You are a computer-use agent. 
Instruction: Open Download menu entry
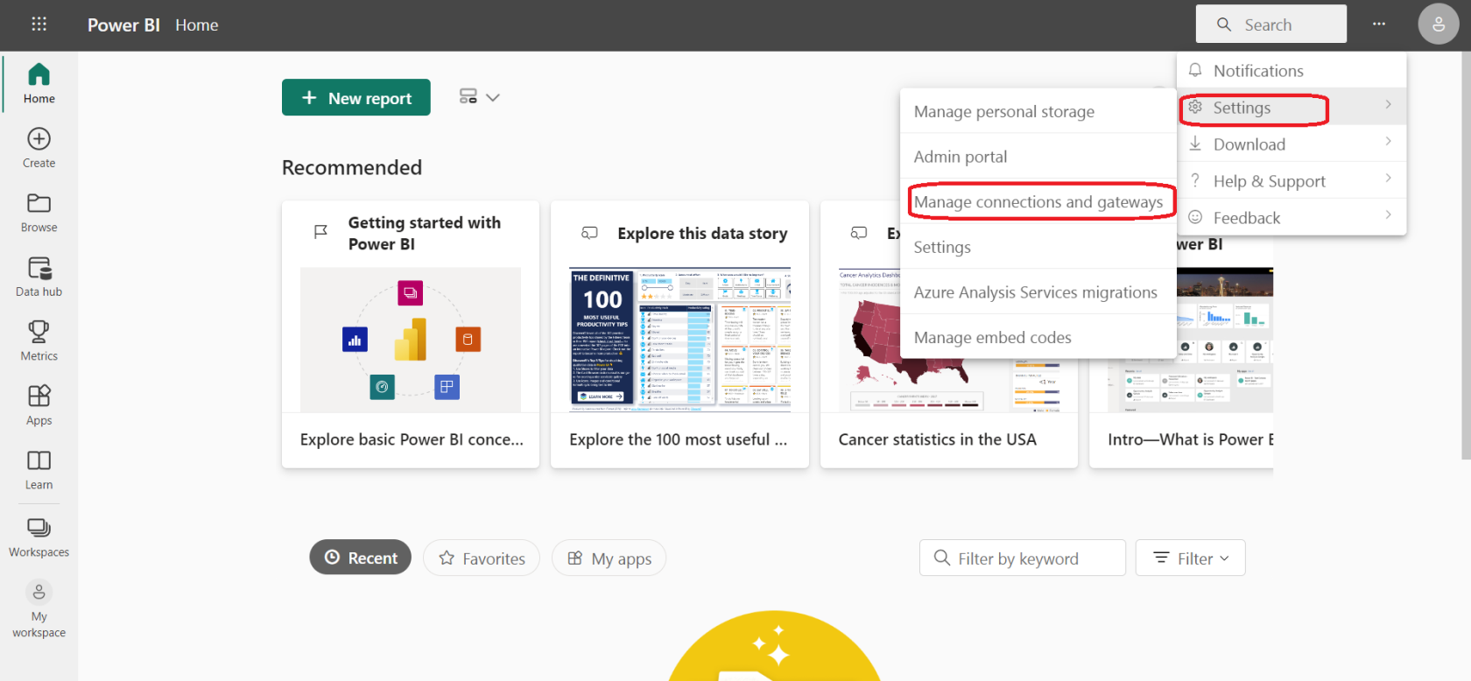pos(1292,144)
